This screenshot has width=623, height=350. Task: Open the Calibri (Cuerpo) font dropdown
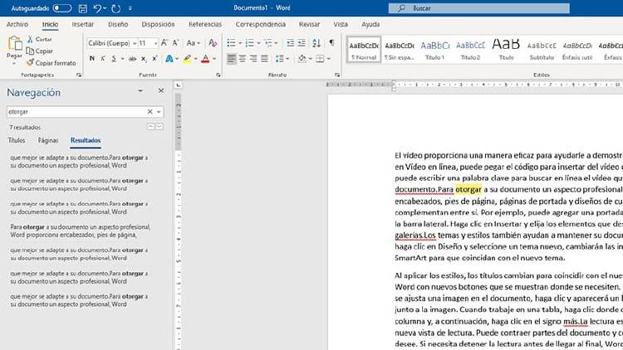click(x=133, y=43)
